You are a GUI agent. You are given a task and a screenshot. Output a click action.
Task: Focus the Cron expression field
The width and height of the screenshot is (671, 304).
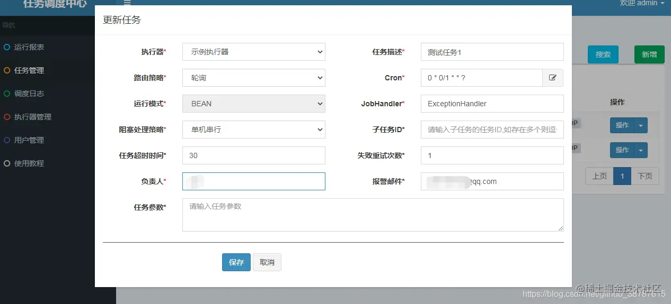(x=482, y=78)
